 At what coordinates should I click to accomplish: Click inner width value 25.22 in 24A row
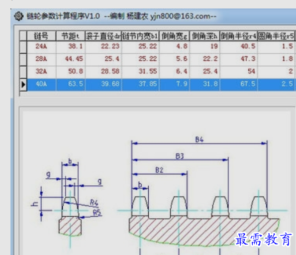point(148,46)
